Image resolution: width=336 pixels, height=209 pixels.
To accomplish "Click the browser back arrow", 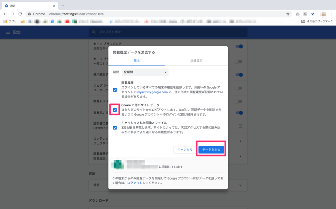I will point(5,14).
